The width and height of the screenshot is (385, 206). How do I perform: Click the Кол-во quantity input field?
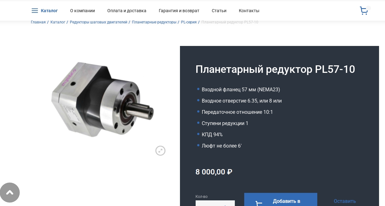pyautogui.click(x=215, y=203)
